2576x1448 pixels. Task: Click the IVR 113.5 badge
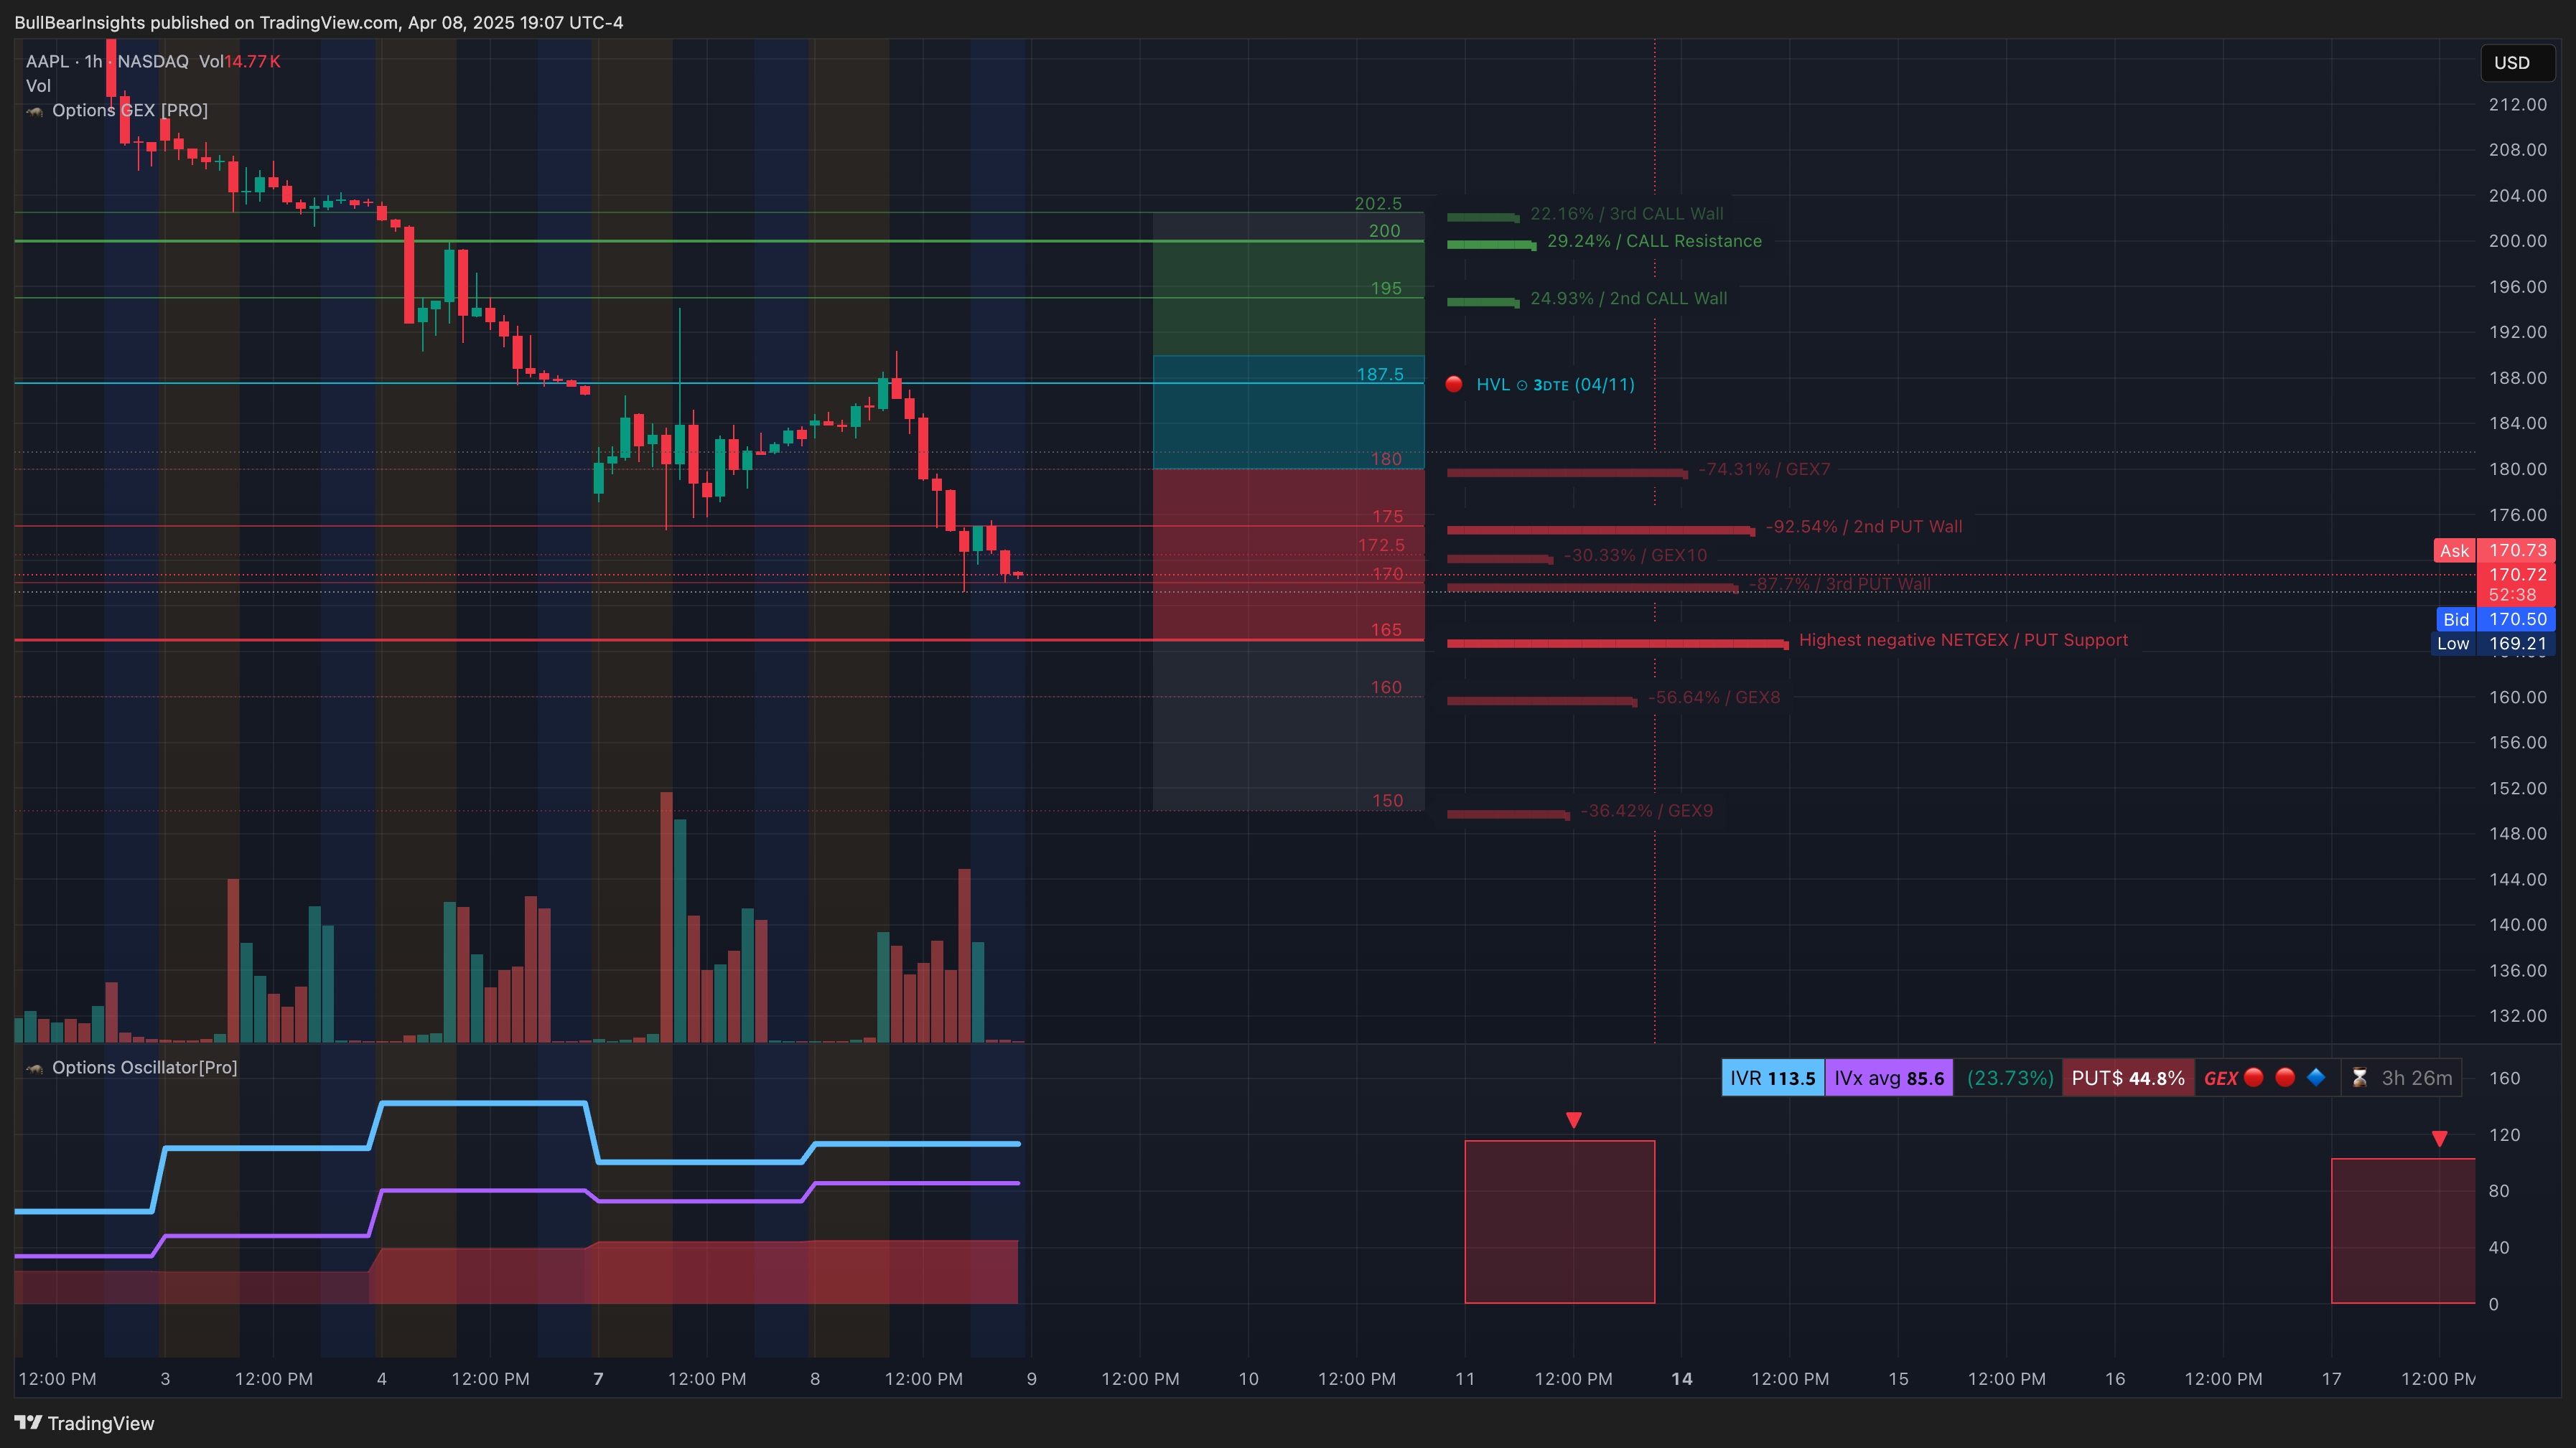pyautogui.click(x=1772, y=1078)
